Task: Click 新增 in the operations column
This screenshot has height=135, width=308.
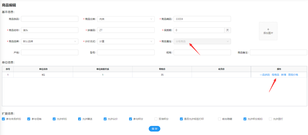Action: [x=283, y=75]
